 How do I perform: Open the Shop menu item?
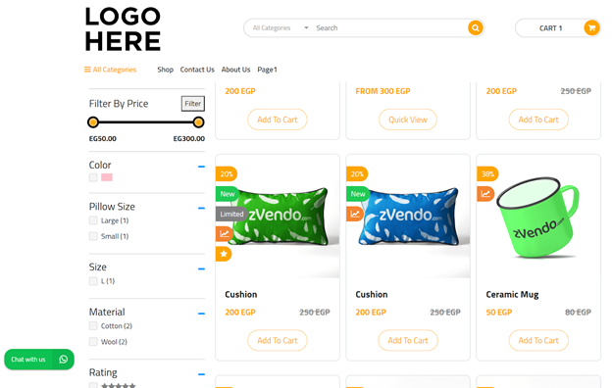pos(165,70)
